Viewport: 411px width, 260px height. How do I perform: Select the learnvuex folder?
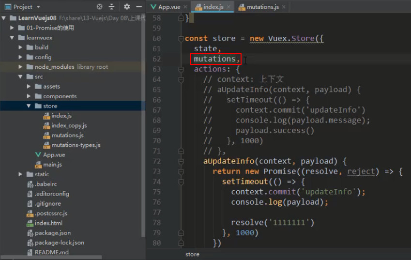click(39, 37)
